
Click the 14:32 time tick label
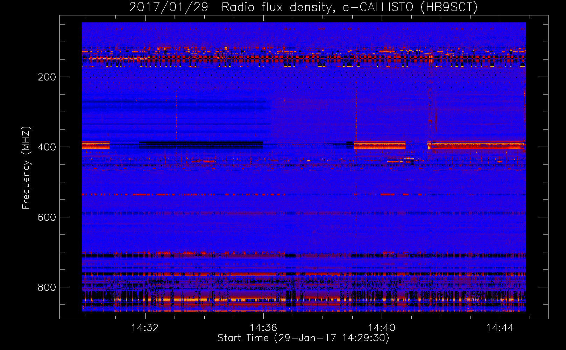point(145,328)
